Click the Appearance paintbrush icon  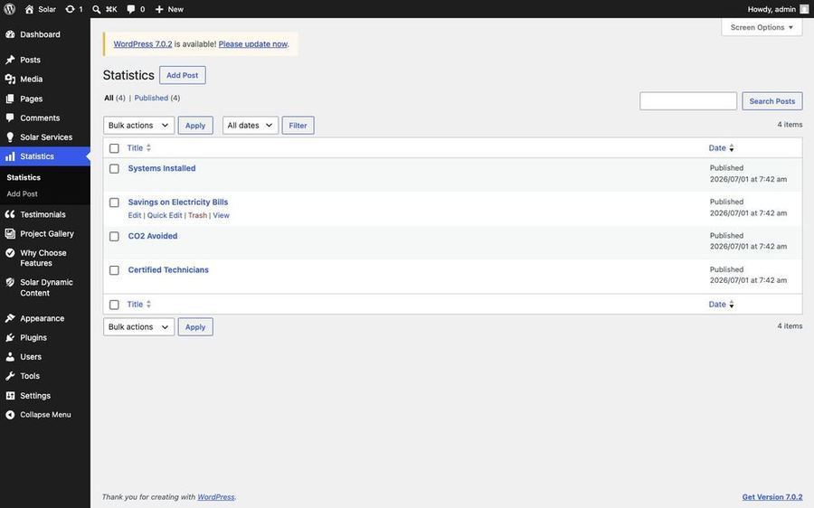pyautogui.click(x=10, y=318)
